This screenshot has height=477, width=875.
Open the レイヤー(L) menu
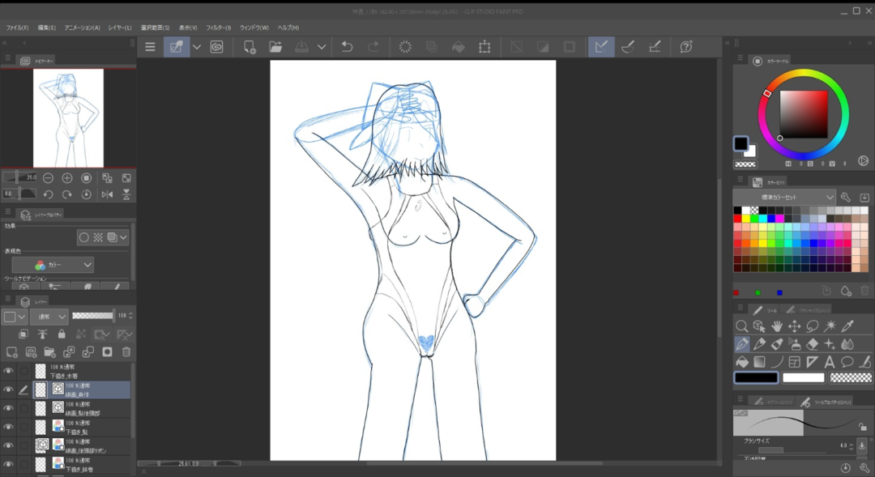(x=118, y=28)
